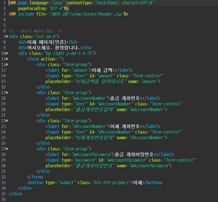Click the label text "이체 계좌번호:"
Image resolution: width=218 pixels, height=202 pixels.
coord(126,126)
